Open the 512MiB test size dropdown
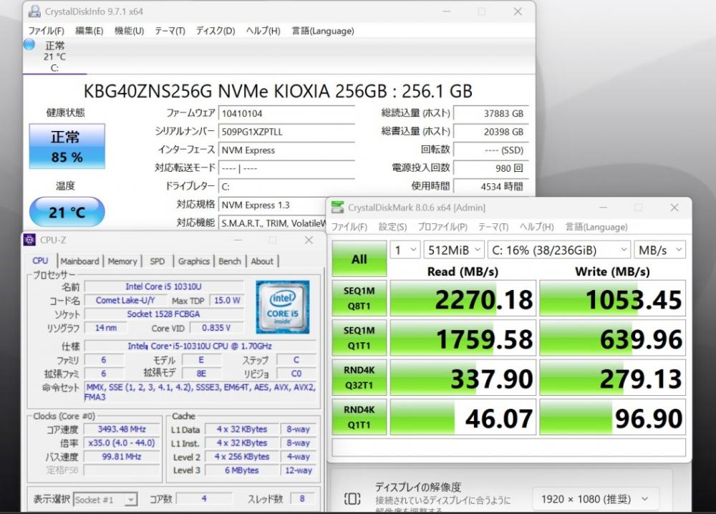The image size is (716, 514). click(454, 250)
